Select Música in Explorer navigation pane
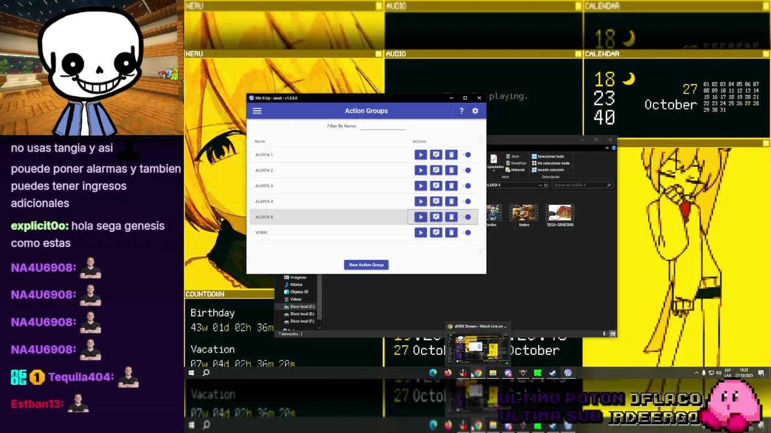 [293, 284]
